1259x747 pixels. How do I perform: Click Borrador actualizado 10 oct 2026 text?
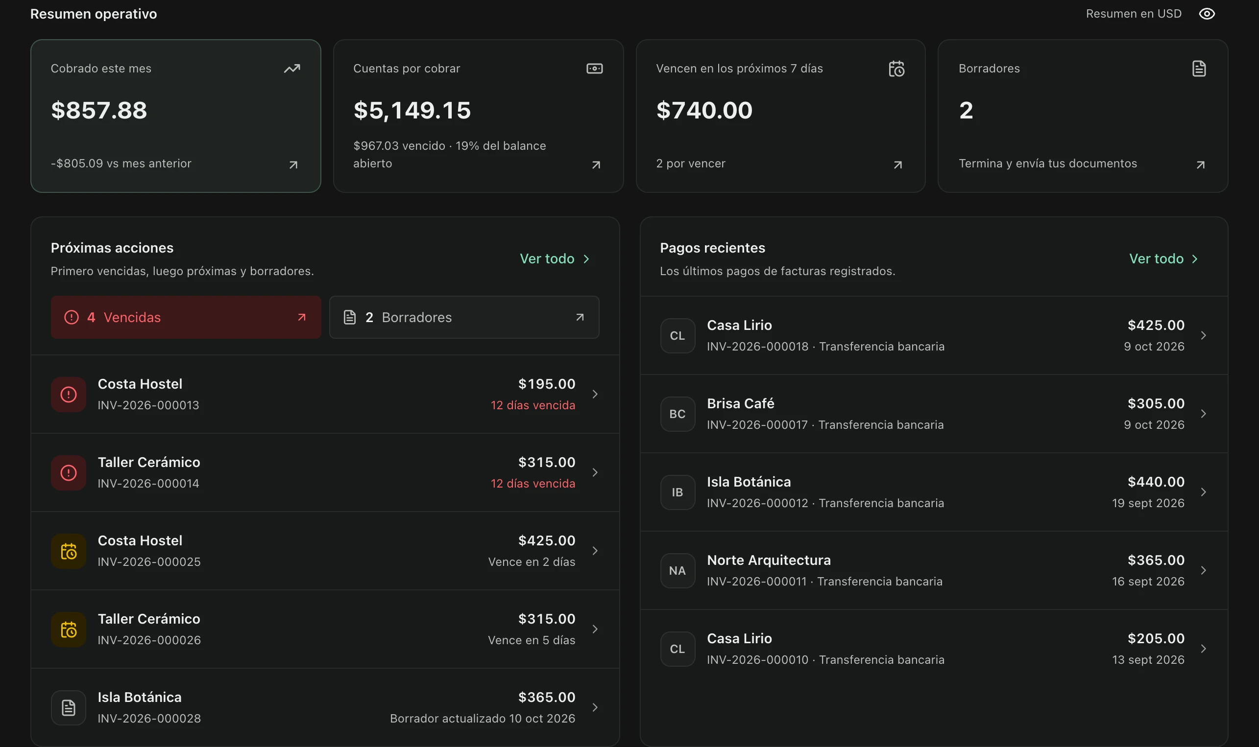point(482,718)
